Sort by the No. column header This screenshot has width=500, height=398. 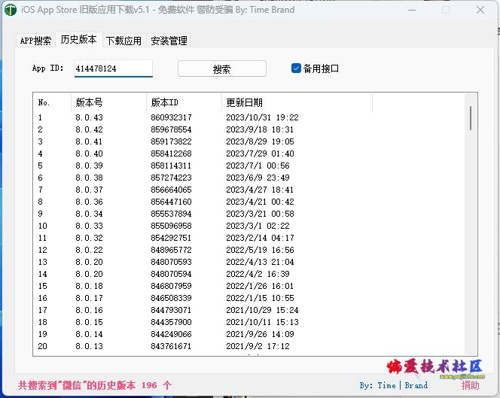[52, 102]
